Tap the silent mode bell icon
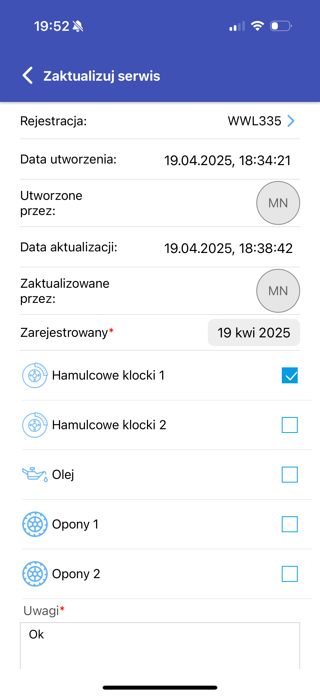 pyautogui.click(x=78, y=26)
